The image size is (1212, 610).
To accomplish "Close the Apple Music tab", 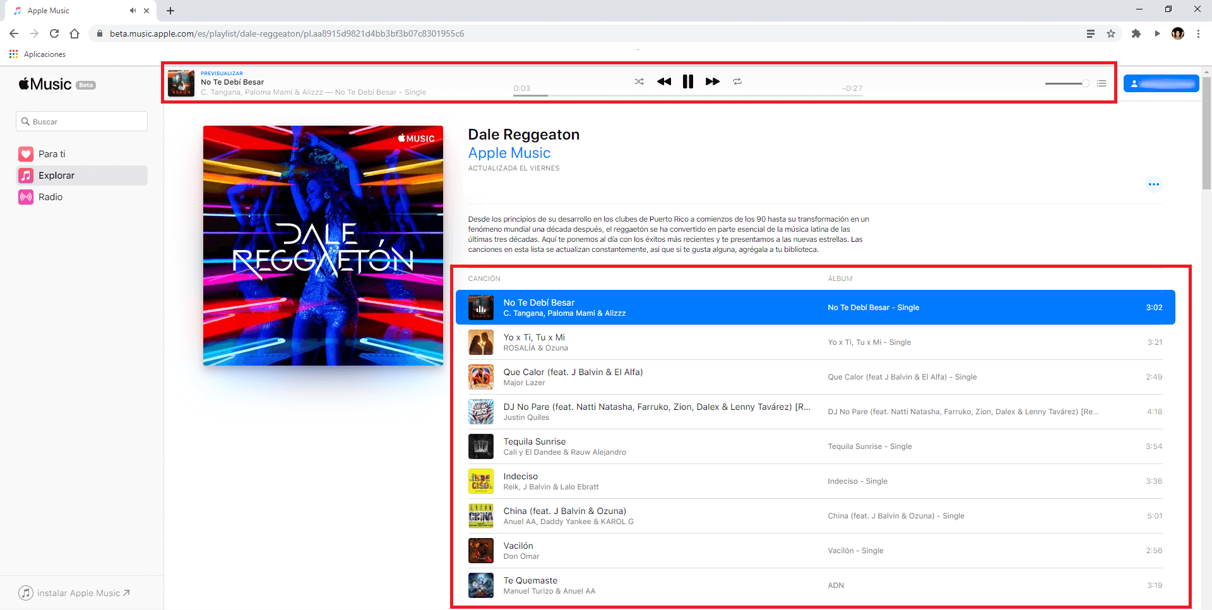I will coord(146,11).
